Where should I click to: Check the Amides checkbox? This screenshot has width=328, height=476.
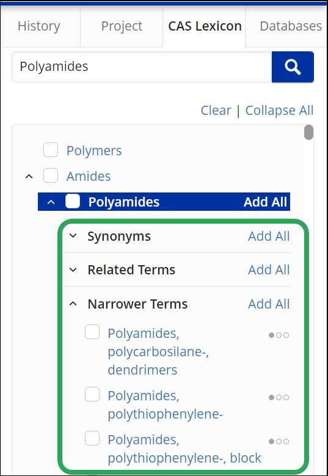(x=51, y=176)
